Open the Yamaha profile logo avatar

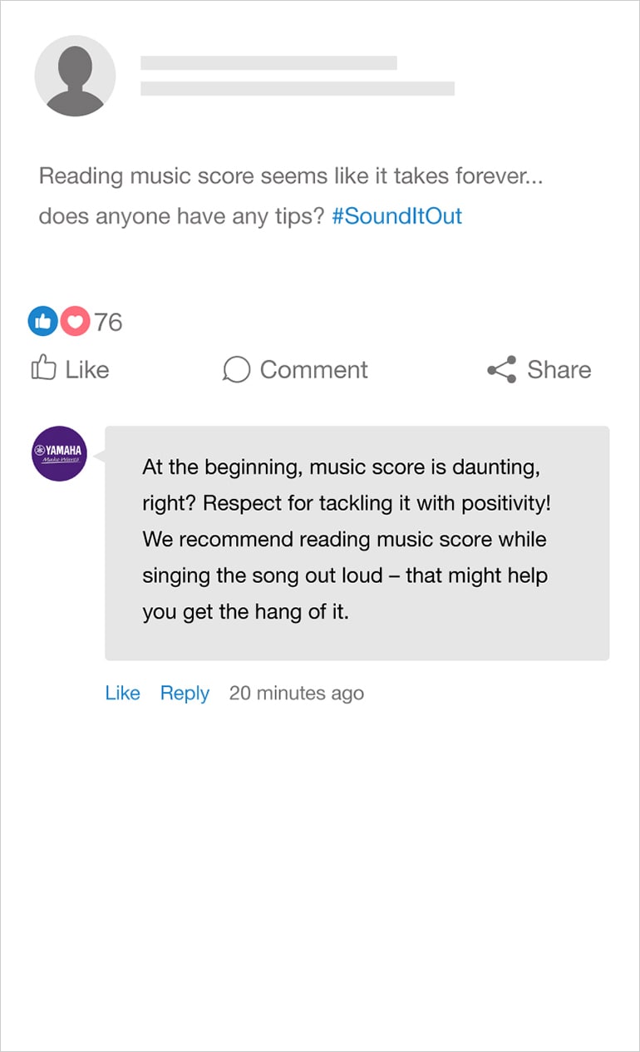59,453
